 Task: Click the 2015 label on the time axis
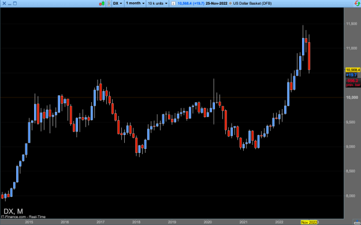coord(29,222)
